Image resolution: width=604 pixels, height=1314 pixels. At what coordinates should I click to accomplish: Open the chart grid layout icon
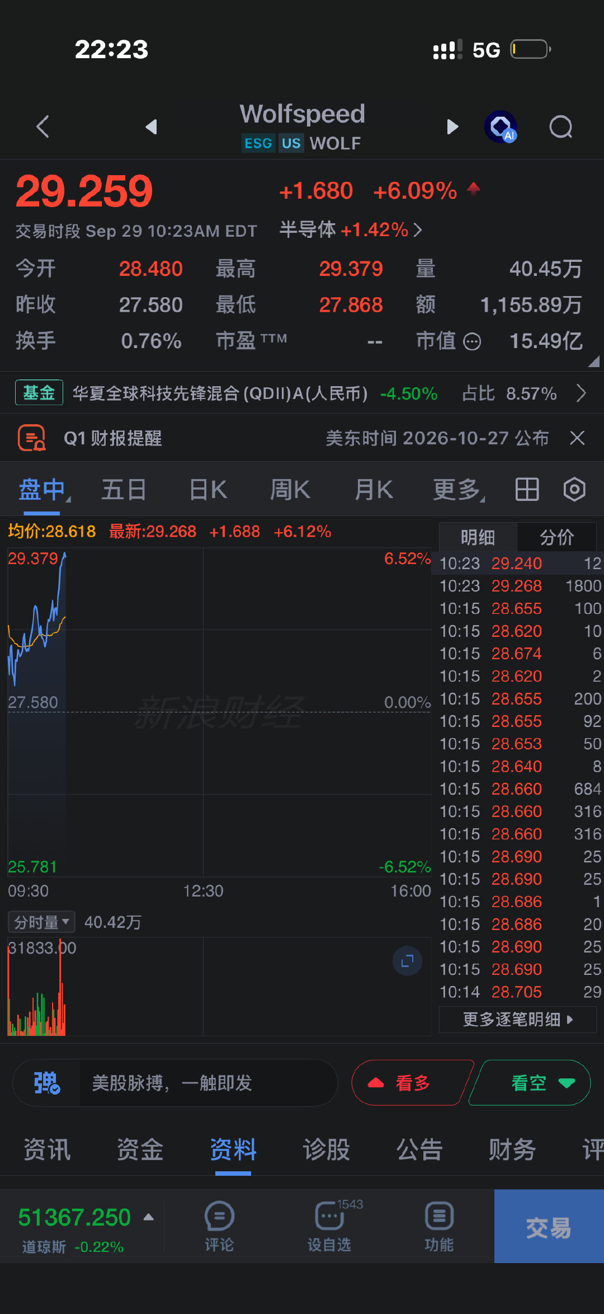[x=527, y=490]
